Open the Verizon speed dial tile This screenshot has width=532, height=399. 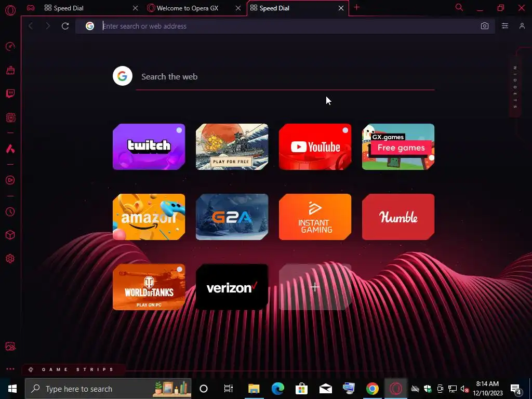(x=232, y=287)
